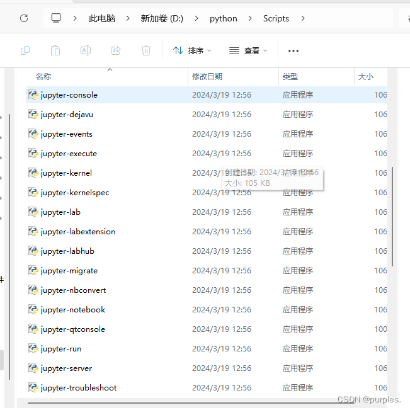Viewport: 410px width, 410px height.
Task: Click the Share toolbar icon
Action: 116,50
